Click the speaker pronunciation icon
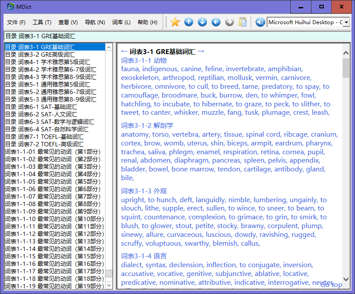The image size is (355, 294). tap(260, 22)
